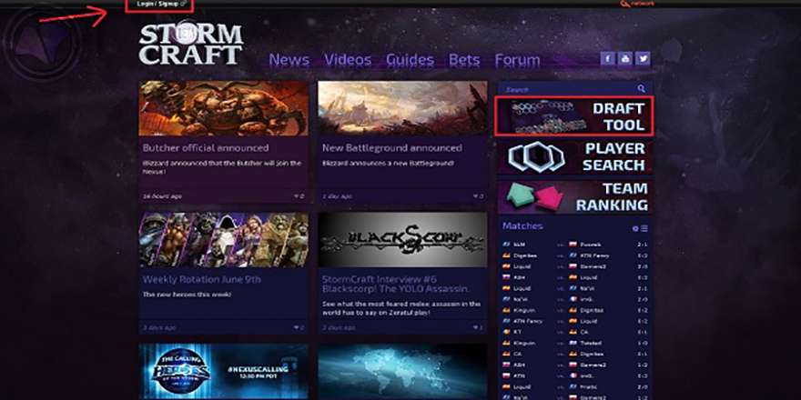
Task: Open the StormCraft Twitter icon
Action: (644, 59)
